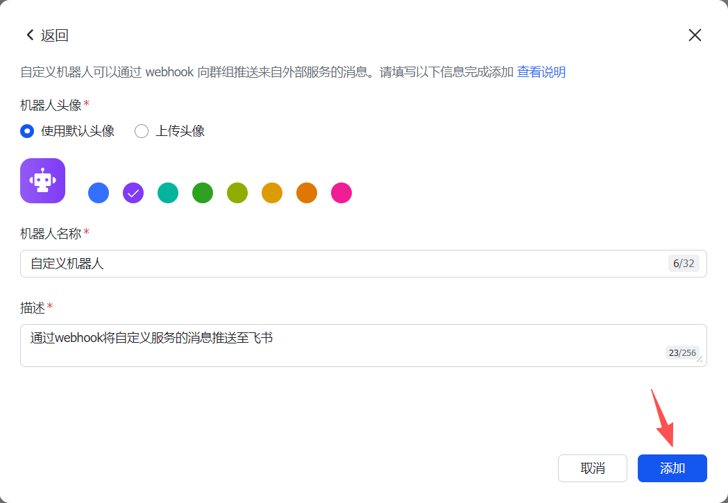
Task: Open the 查看说明 help link
Action: click(541, 72)
